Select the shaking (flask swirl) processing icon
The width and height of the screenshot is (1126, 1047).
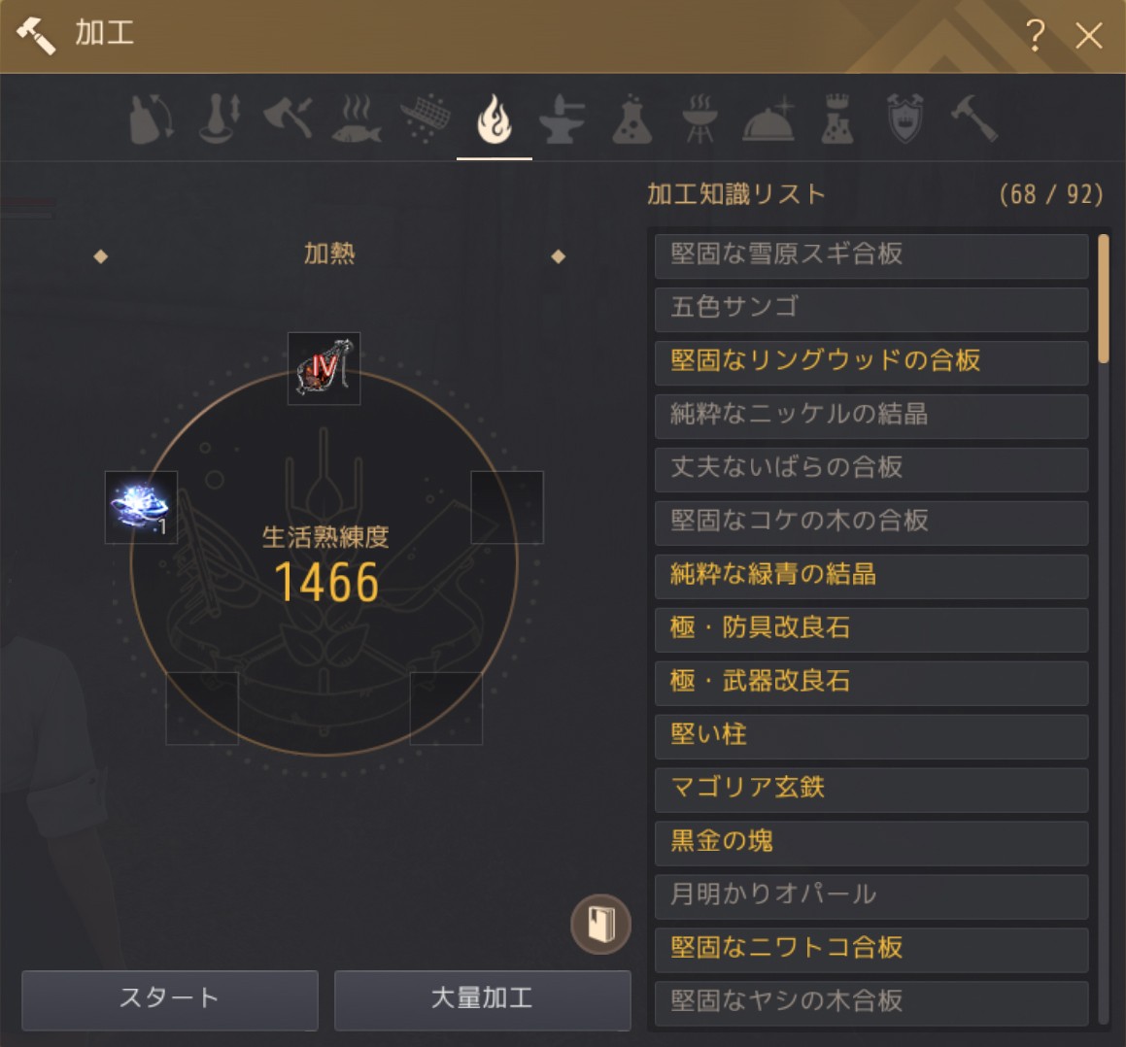point(151,118)
